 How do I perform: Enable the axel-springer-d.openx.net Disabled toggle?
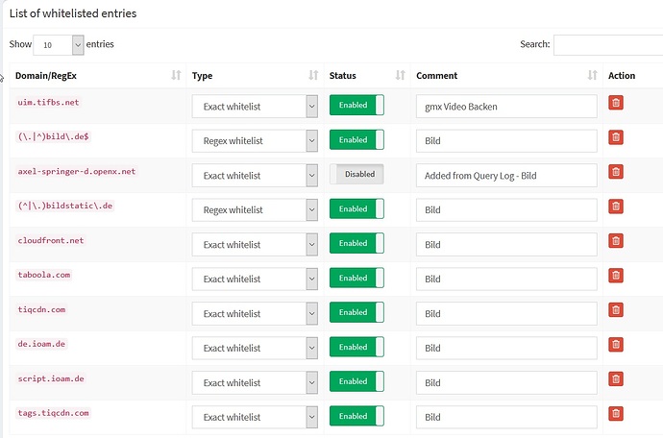point(356,175)
